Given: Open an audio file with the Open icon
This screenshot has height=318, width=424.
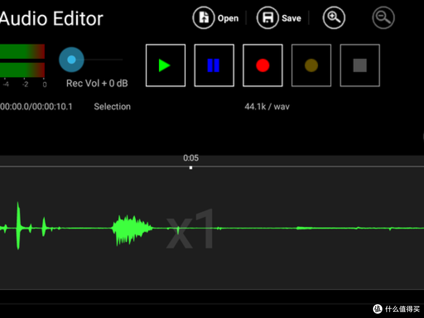Looking at the screenshot, I should tap(204, 18).
